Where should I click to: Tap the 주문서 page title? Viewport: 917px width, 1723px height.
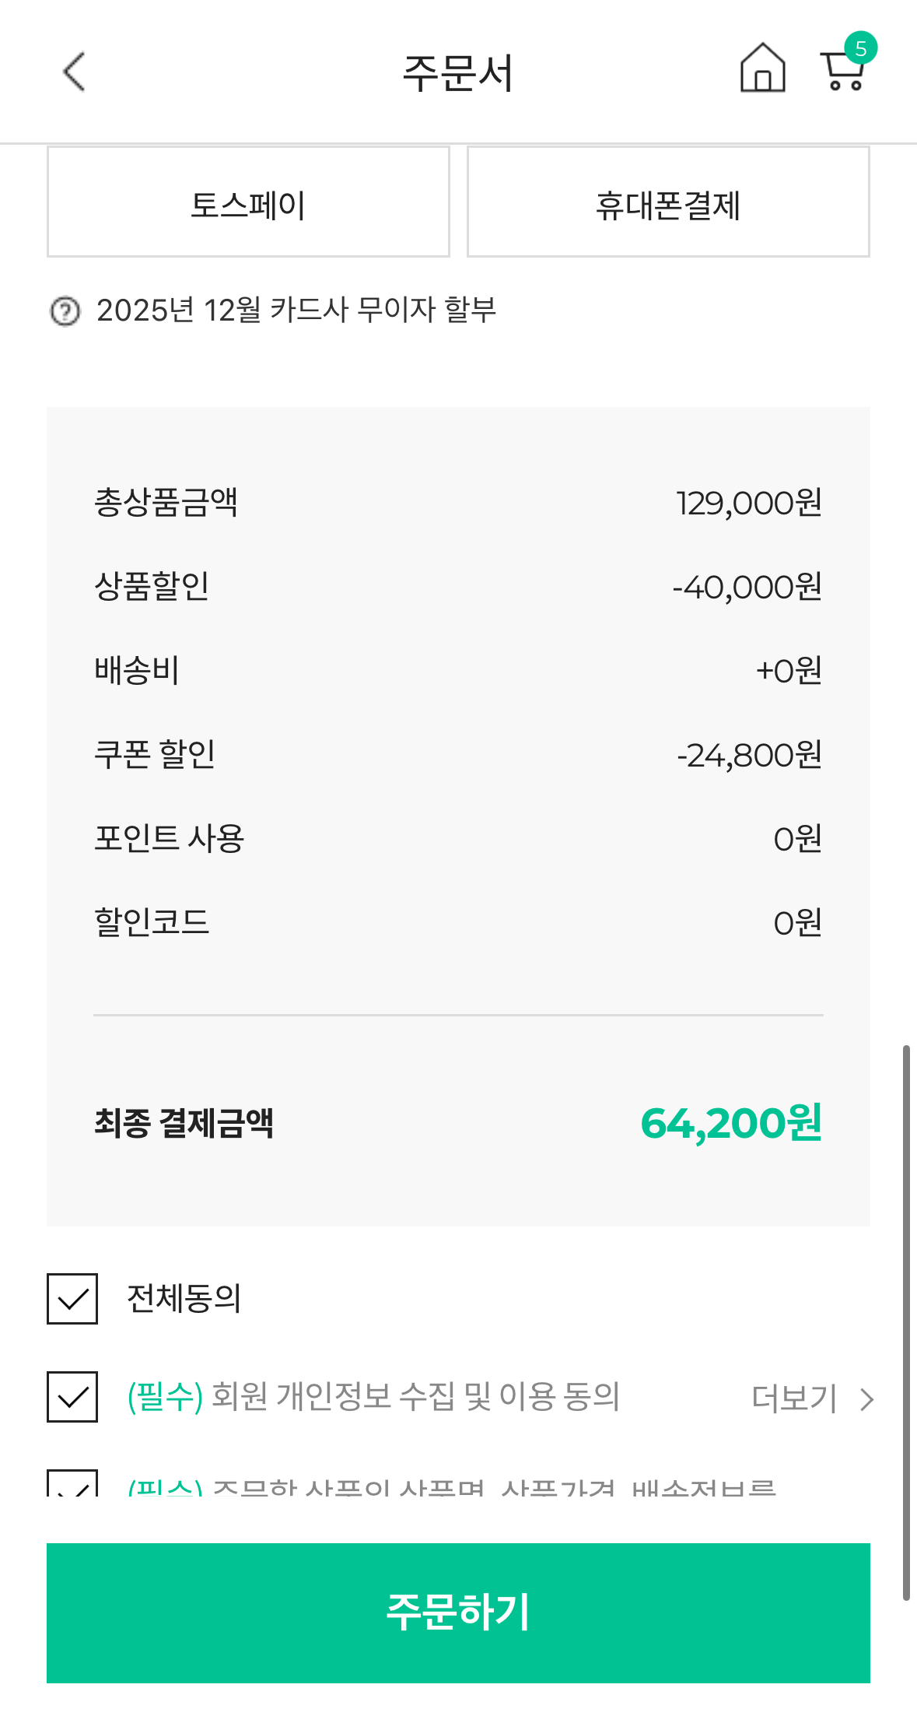457,73
